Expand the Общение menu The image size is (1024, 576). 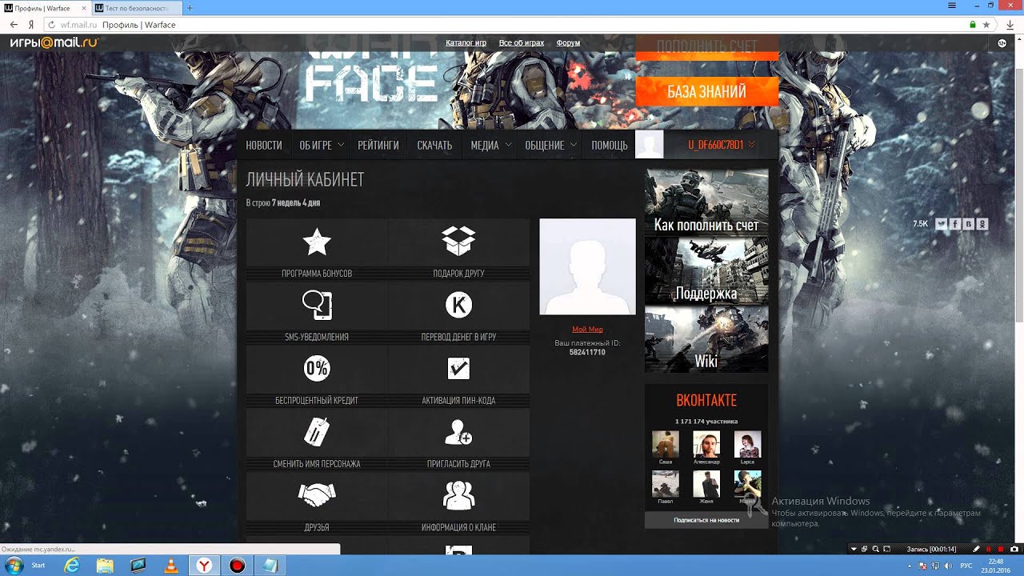[x=550, y=145]
